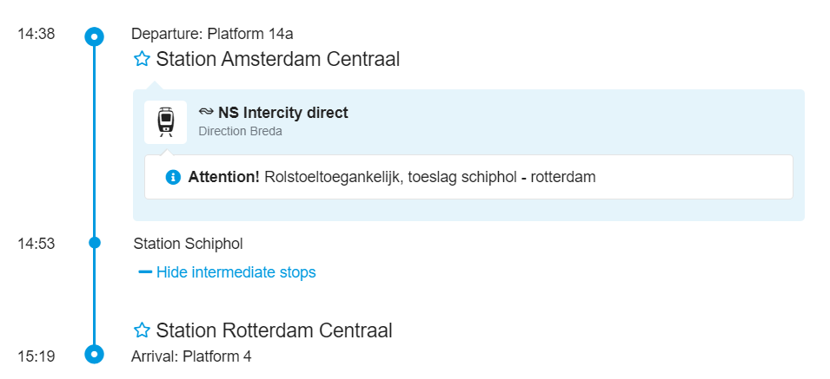
Task: Select the Rotterdam Centraal arrival timeline marker
Action: pos(94,354)
